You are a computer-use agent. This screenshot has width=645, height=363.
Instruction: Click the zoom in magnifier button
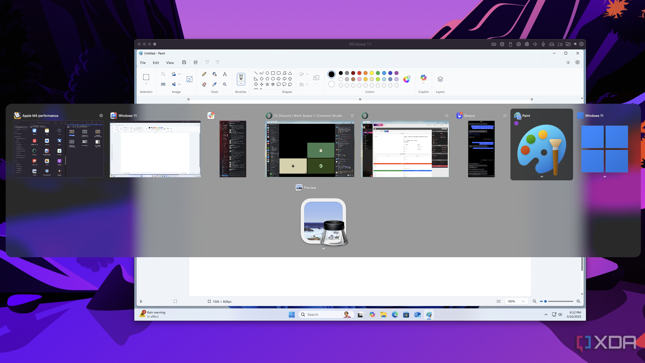click(578, 301)
